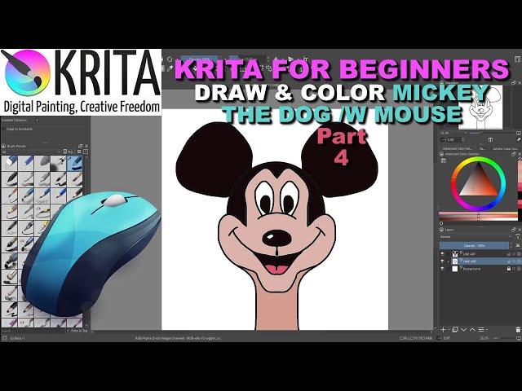This screenshot has height=391, width=522.
Task: Float the Layers docker
Action: (x=514, y=230)
